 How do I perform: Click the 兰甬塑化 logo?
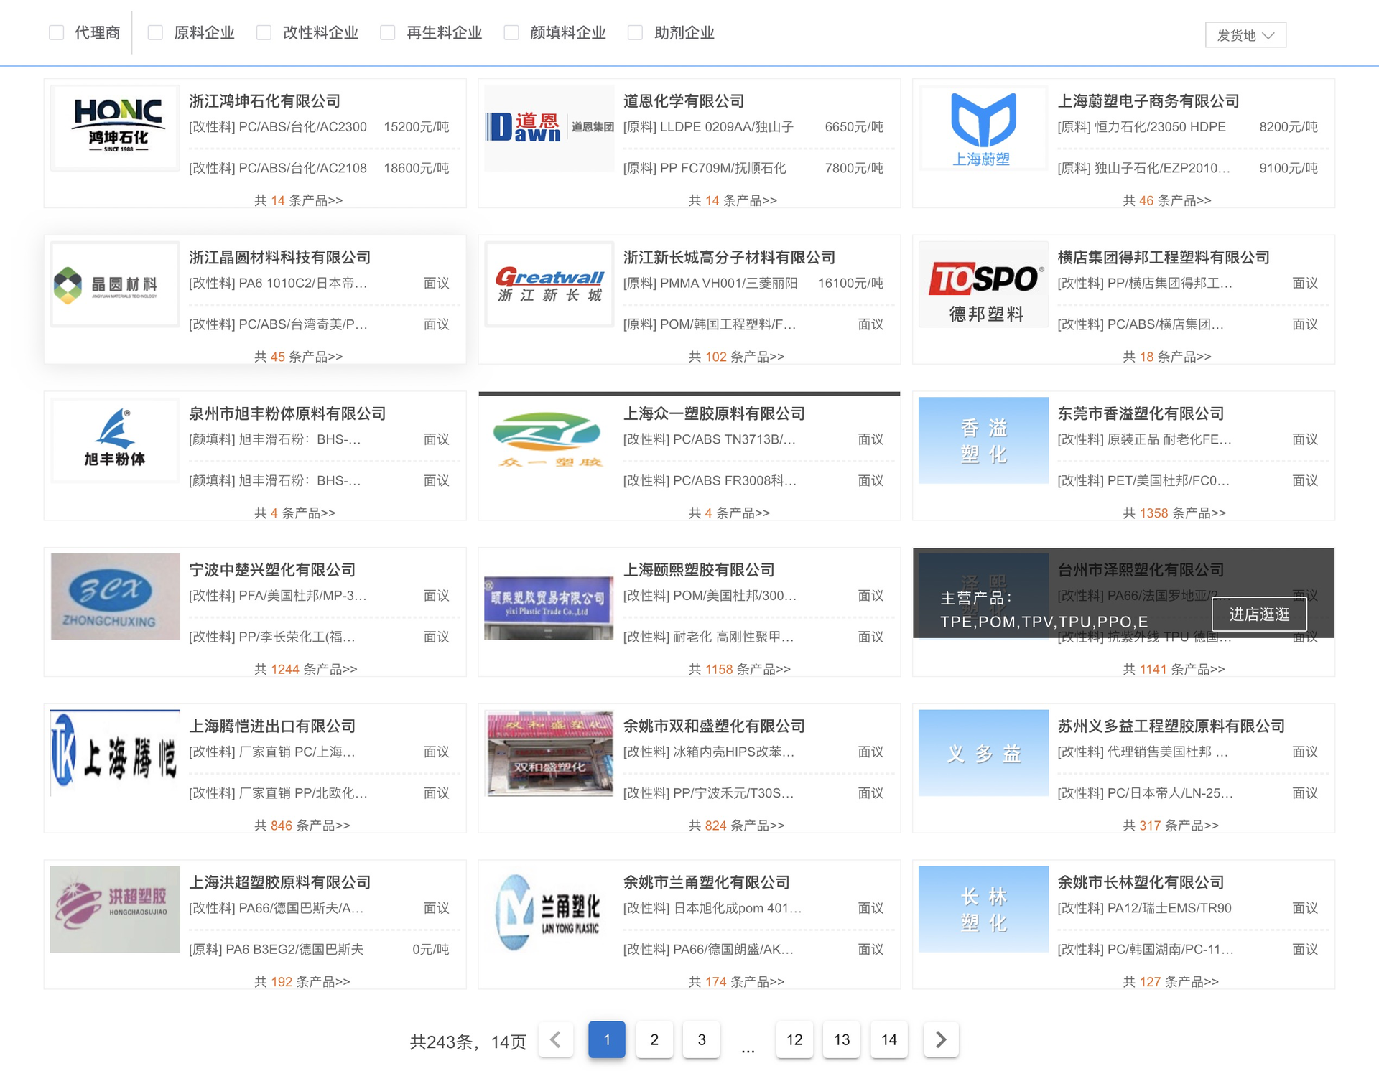tap(549, 909)
